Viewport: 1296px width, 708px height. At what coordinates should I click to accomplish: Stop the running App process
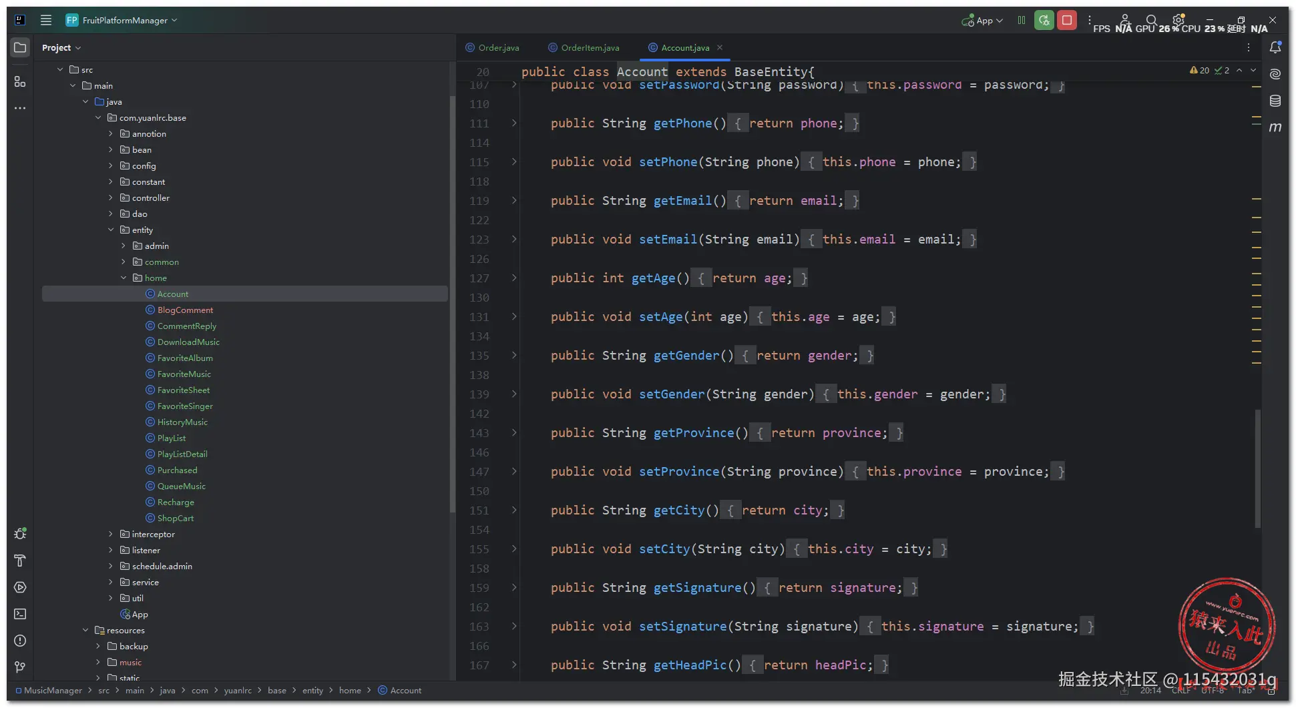click(x=1067, y=20)
